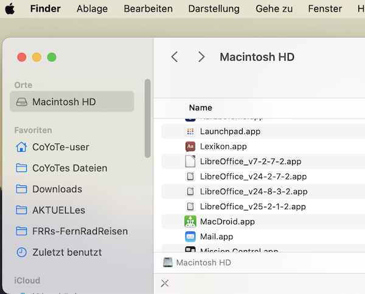Open the Apple menu
365x294 pixels.
click(10, 9)
